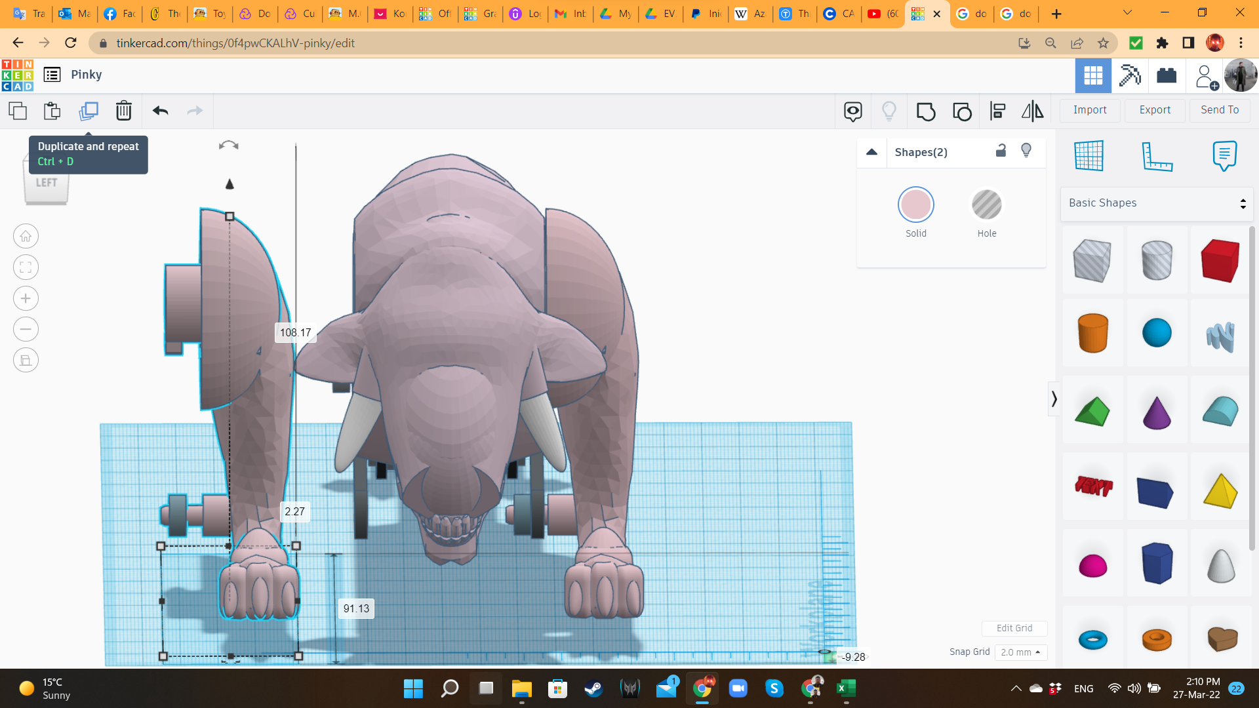This screenshot has height=708, width=1259.
Task: Open the Ruler tool
Action: pos(1156,156)
